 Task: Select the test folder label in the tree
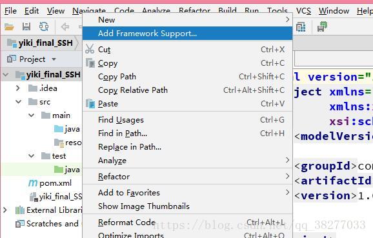[59, 156]
